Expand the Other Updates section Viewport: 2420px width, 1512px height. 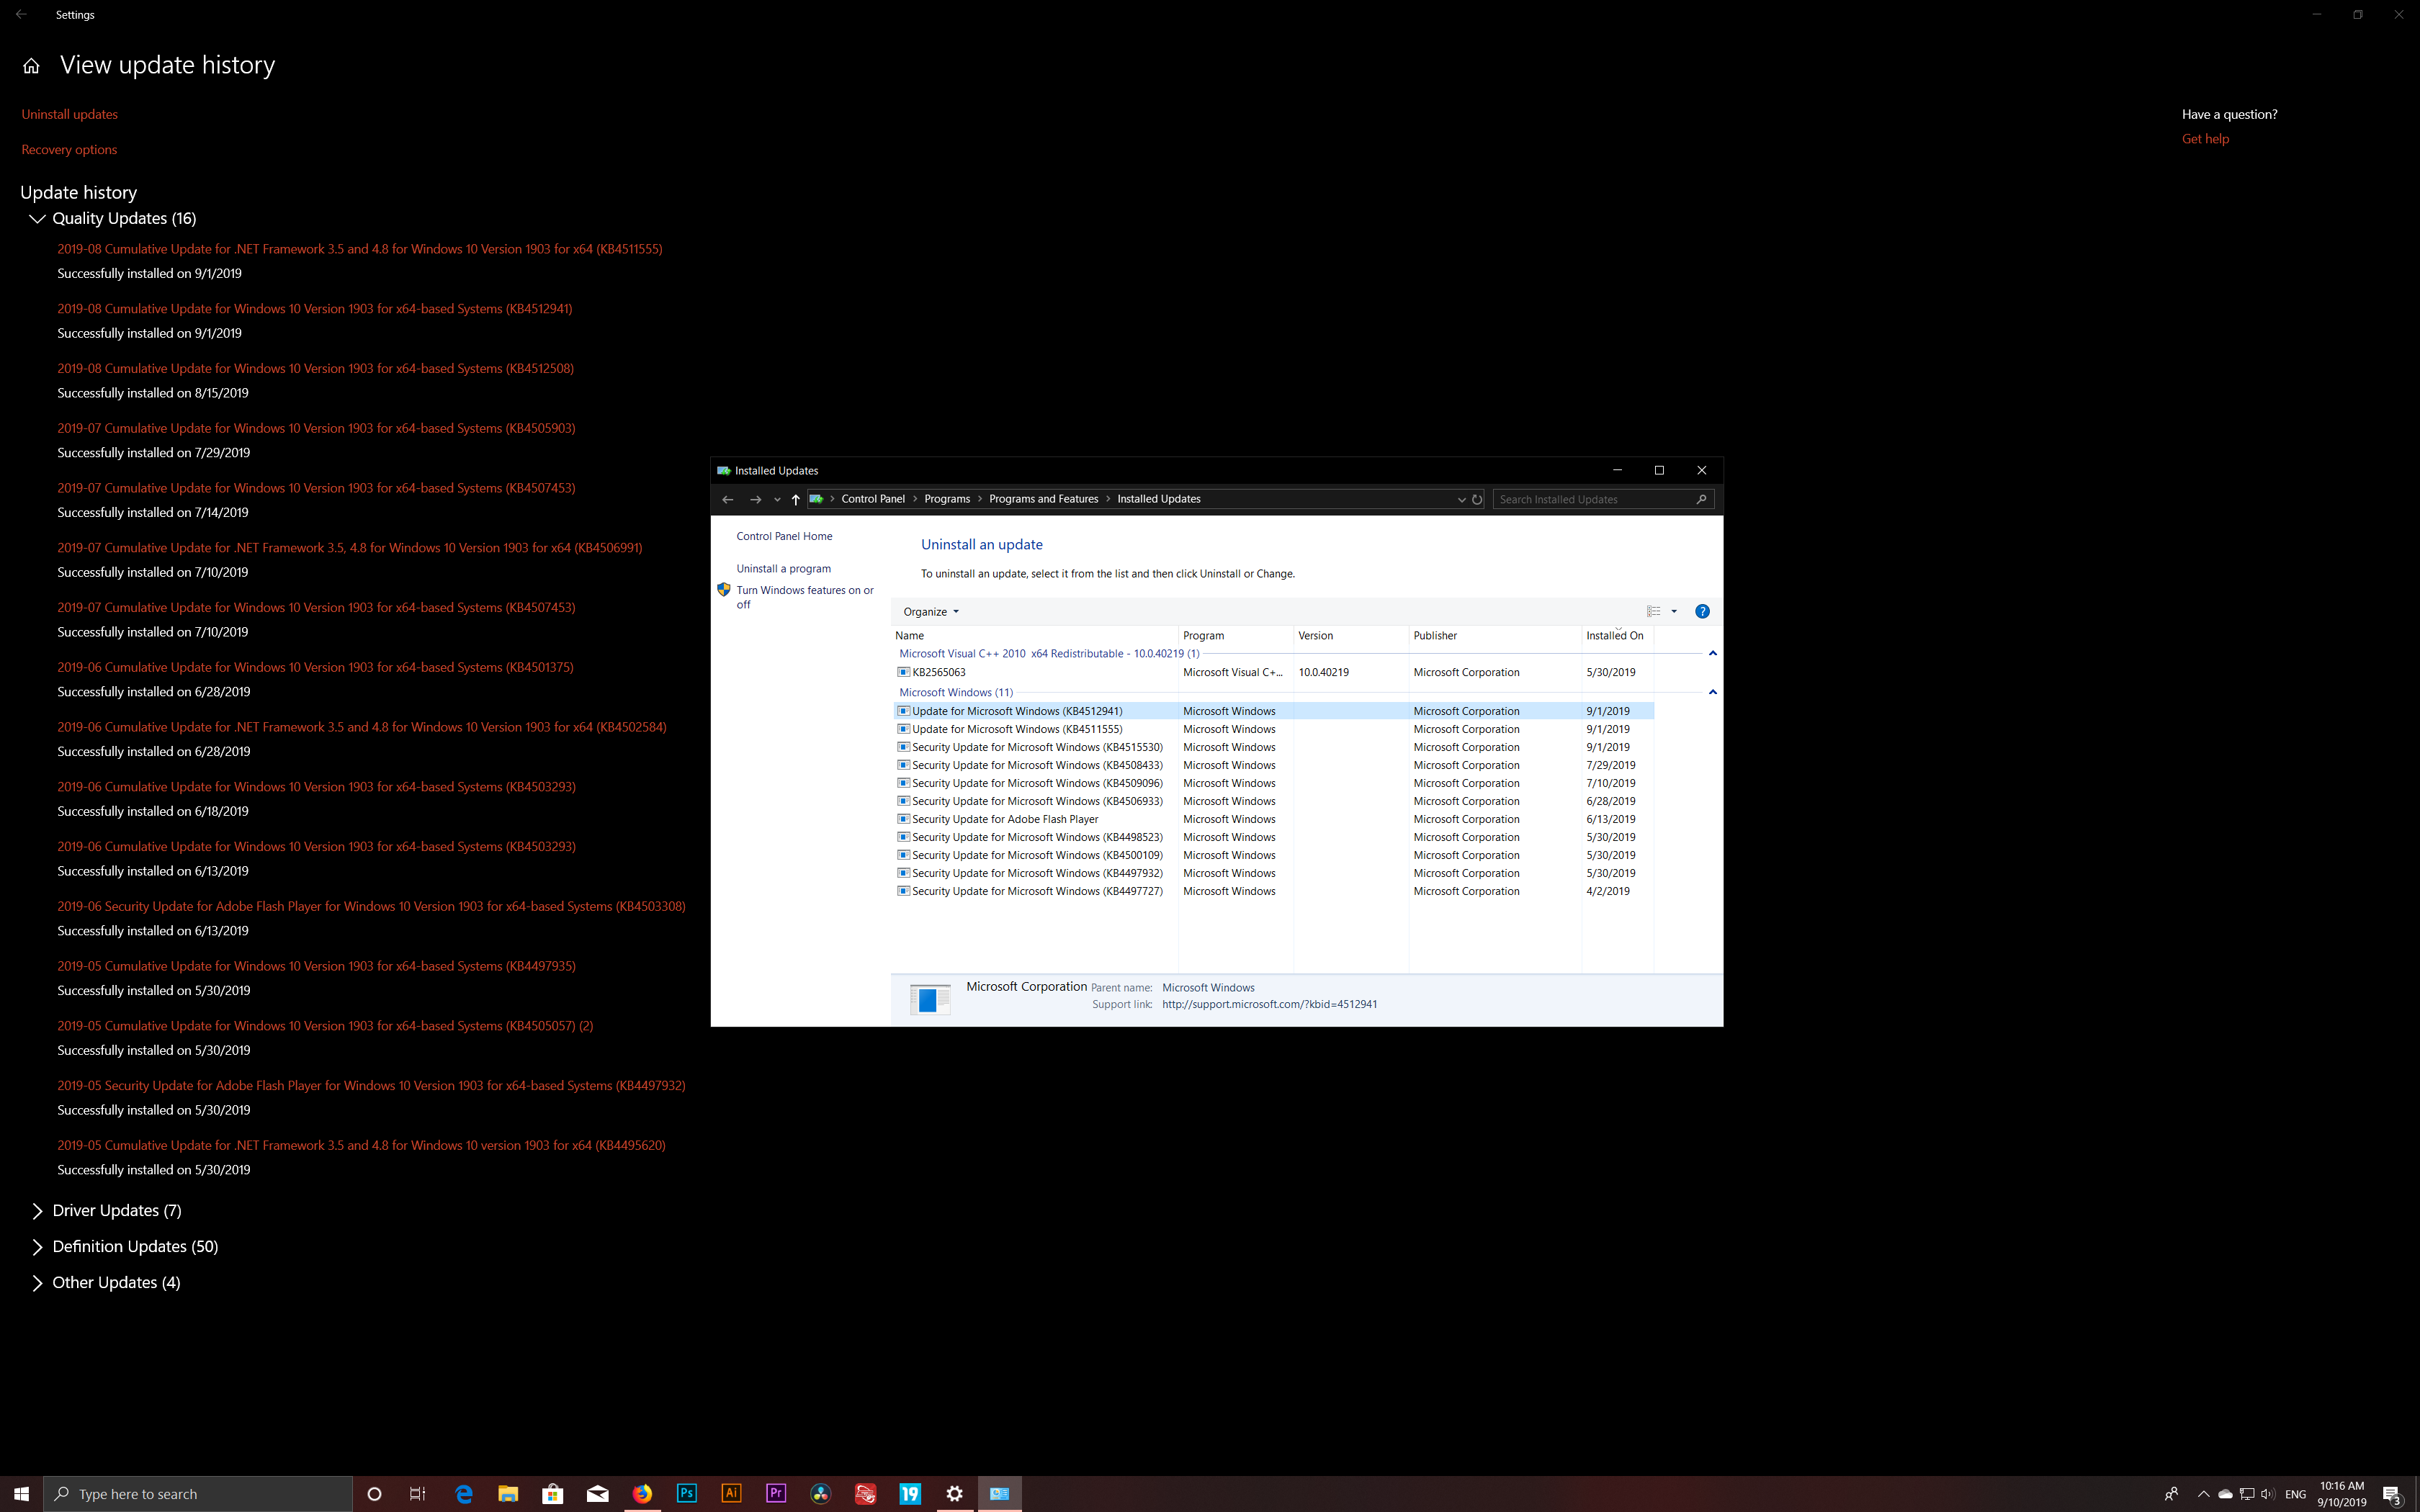pos(37,1283)
